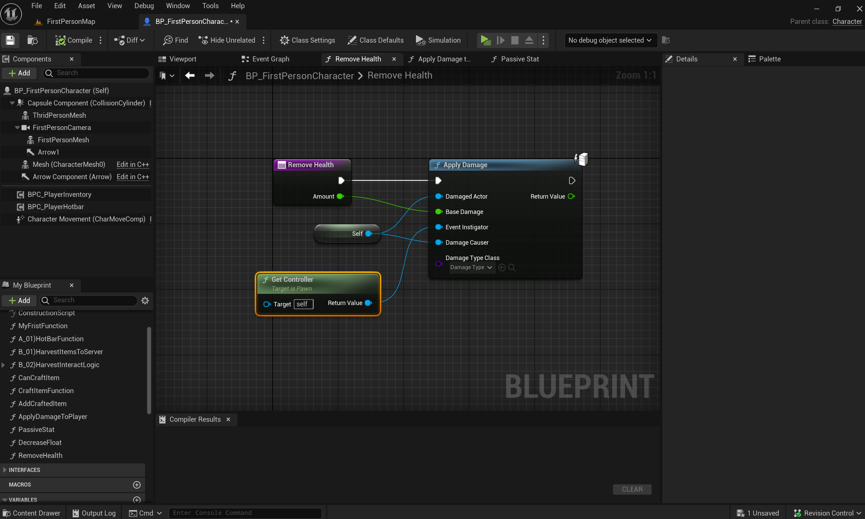Click the graph Back navigation arrow
This screenshot has height=519, width=865.
pos(190,75)
